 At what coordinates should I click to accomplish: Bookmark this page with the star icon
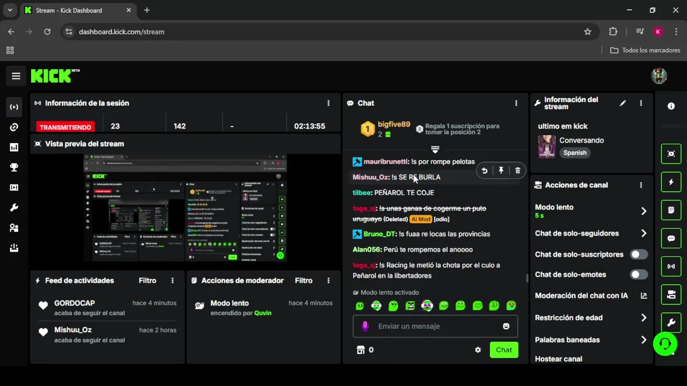click(588, 32)
